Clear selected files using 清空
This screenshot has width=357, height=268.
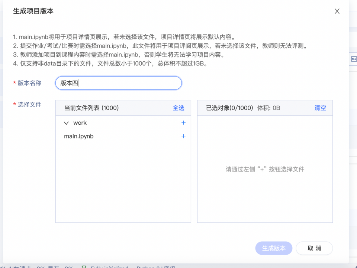(x=320, y=108)
